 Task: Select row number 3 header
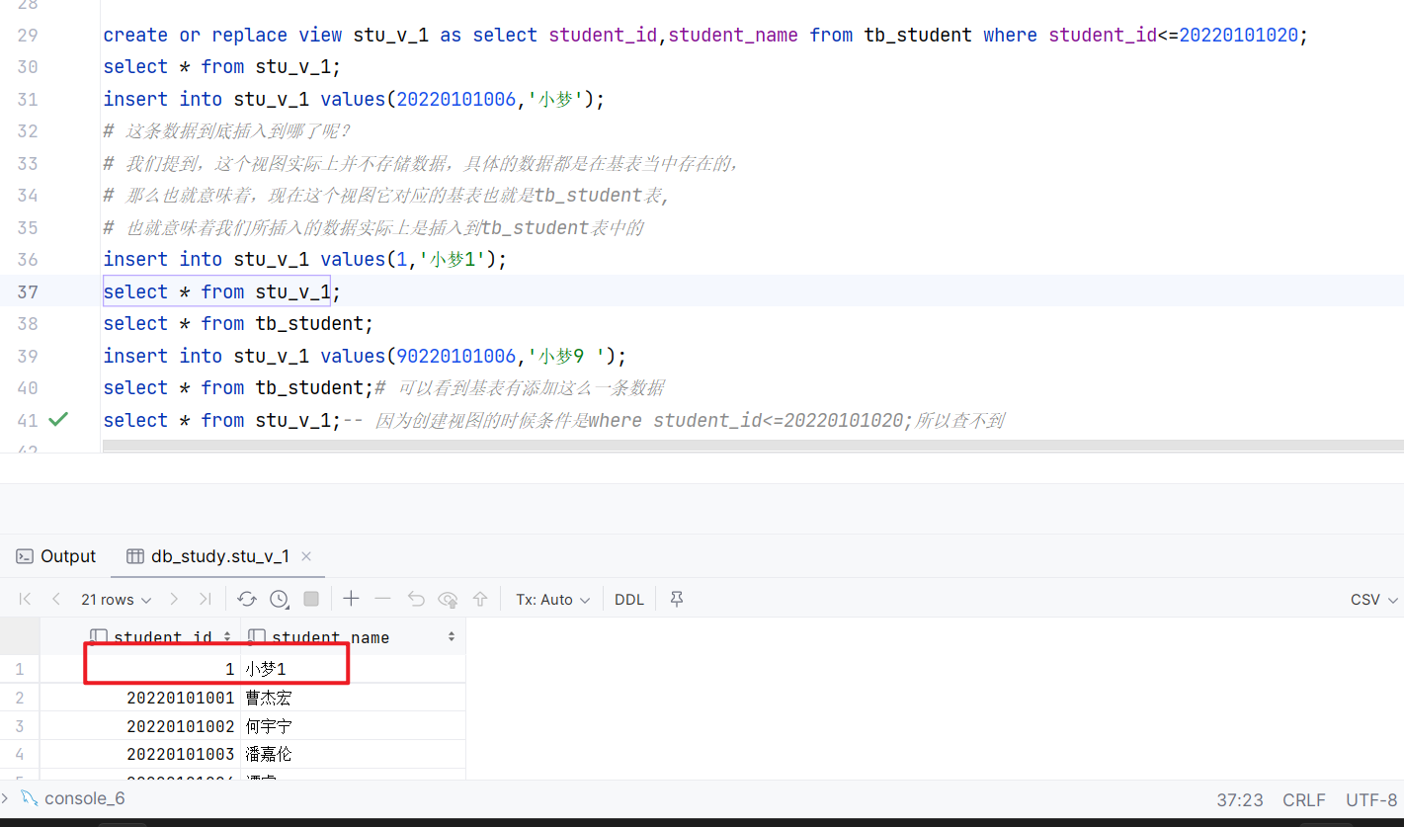tap(20, 725)
